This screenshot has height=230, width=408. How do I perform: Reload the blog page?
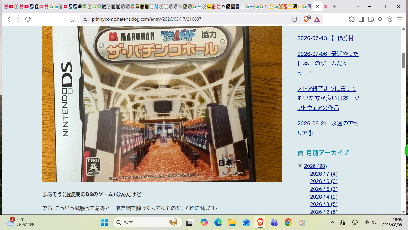pos(28,19)
